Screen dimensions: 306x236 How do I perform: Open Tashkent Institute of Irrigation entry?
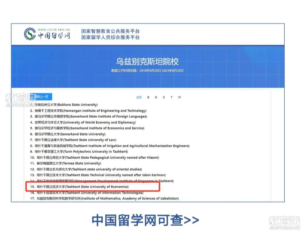click(110, 146)
